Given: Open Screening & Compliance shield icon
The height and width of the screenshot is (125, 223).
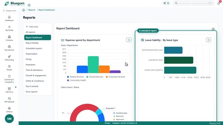Looking at the screenshot, I should [9, 76].
